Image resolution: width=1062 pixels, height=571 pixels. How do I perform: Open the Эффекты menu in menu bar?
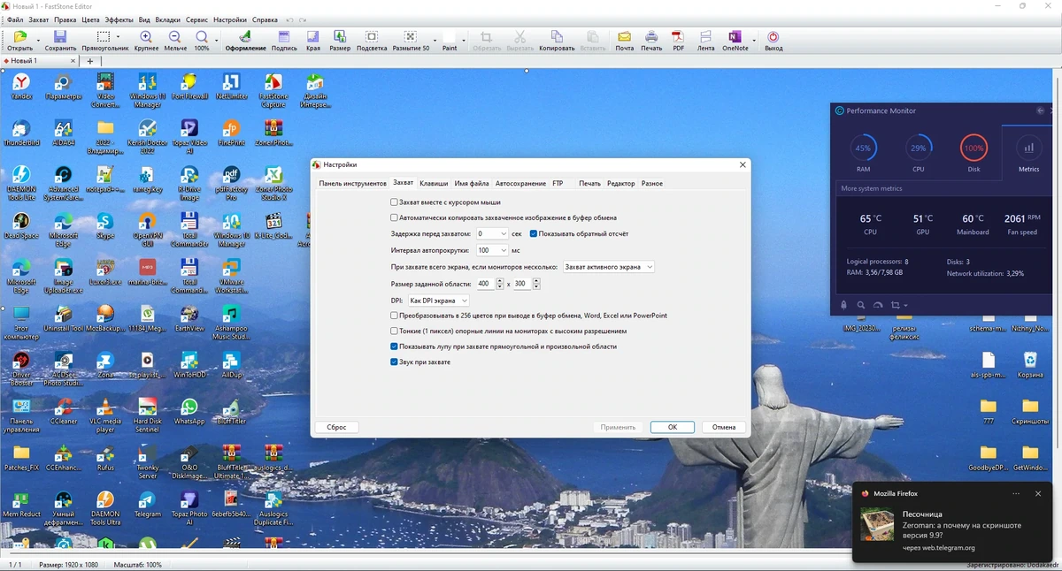(x=119, y=19)
